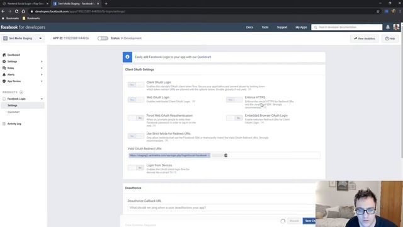The height and width of the screenshot is (227, 403).
Task: Open the Sent Media Staging app dropdown
Action: coord(23,38)
